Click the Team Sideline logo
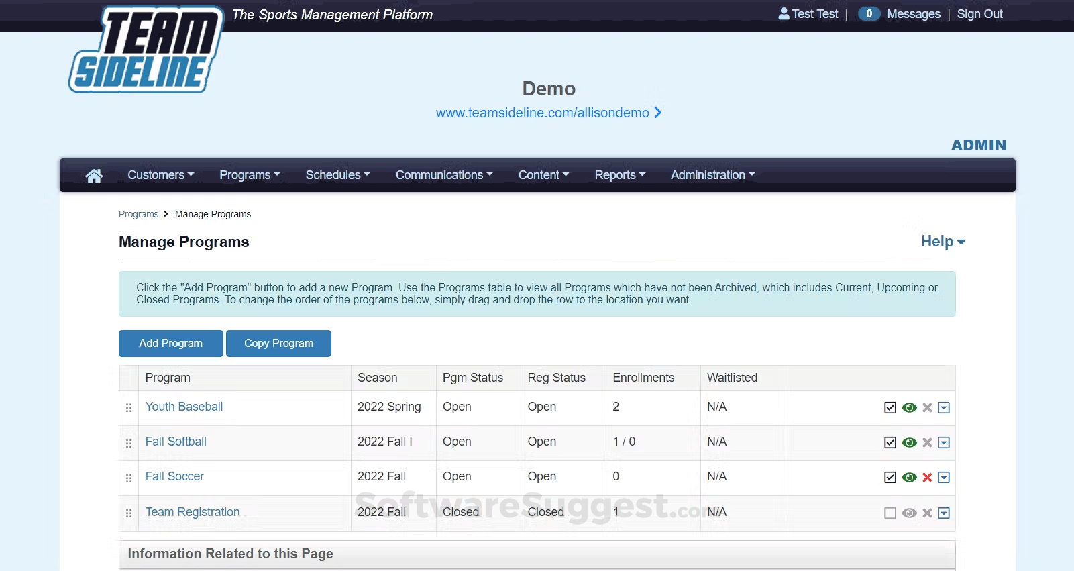The height and width of the screenshot is (571, 1074). (x=146, y=50)
